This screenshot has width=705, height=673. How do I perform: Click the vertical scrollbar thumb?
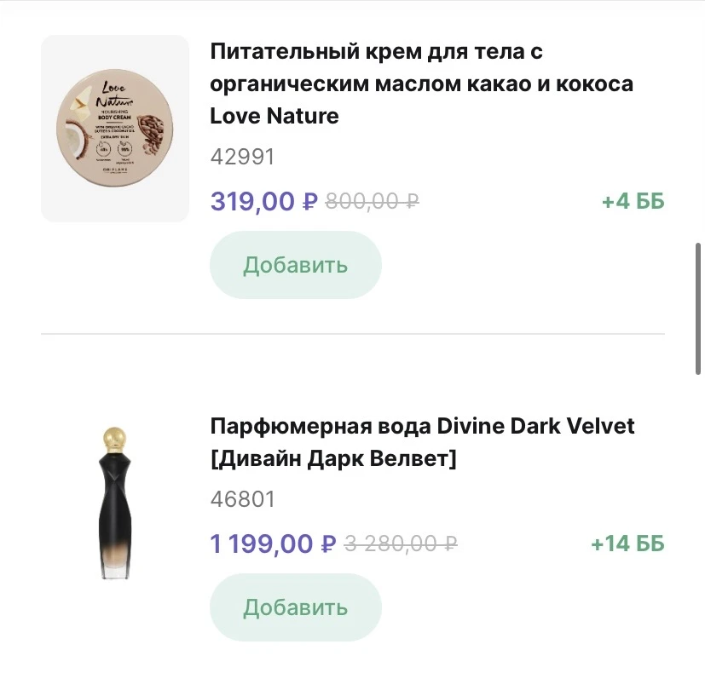click(x=698, y=312)
